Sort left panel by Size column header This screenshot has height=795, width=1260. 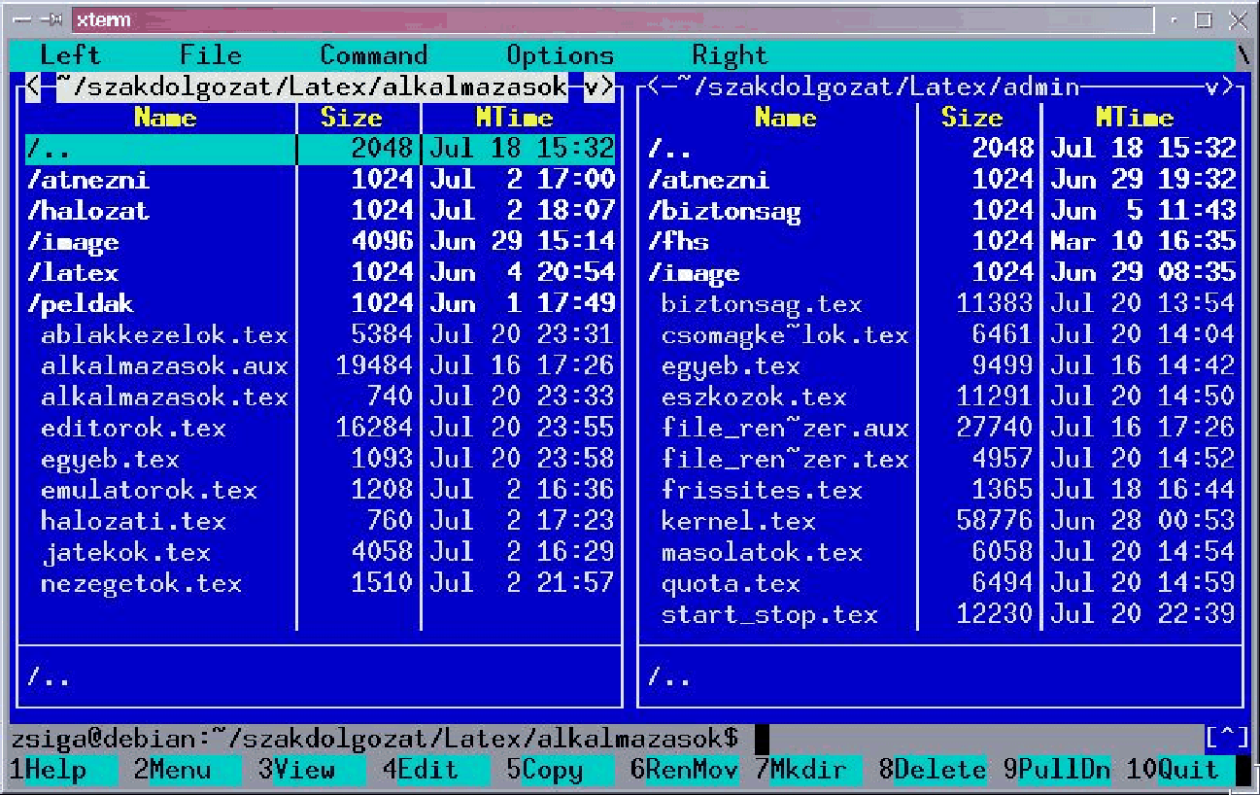(351, 118)
